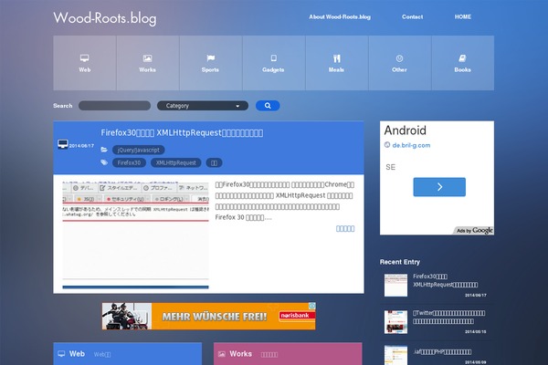Open the recent entry thumbnail dated 2014/06/17
548x365 pixels.
(x=395, y=286)
